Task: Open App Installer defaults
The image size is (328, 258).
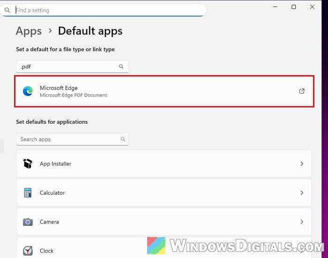Action: (164, 164)
